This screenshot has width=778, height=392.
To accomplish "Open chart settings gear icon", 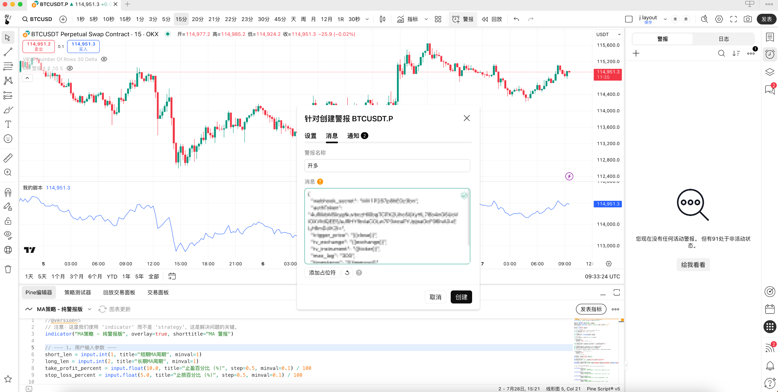I will pos(719,19).
